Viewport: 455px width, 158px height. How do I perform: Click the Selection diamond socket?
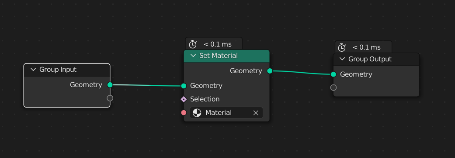point(184,99)
